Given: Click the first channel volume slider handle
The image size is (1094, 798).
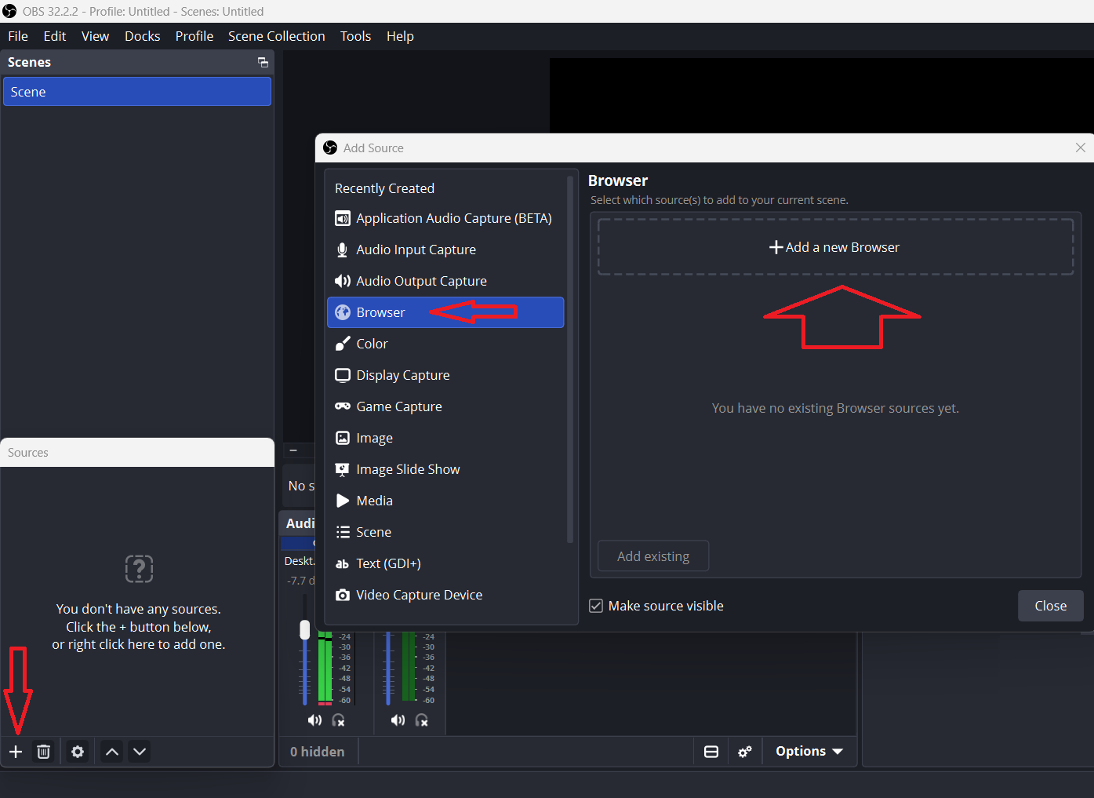Looking at the screenshot, I should coord(305,629).
